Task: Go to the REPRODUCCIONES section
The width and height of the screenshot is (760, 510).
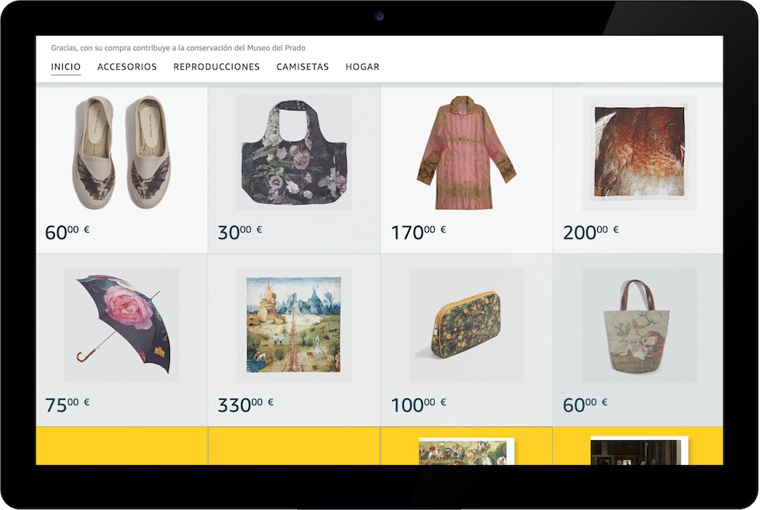Action: pyautogui.click(x=216, y=67)
